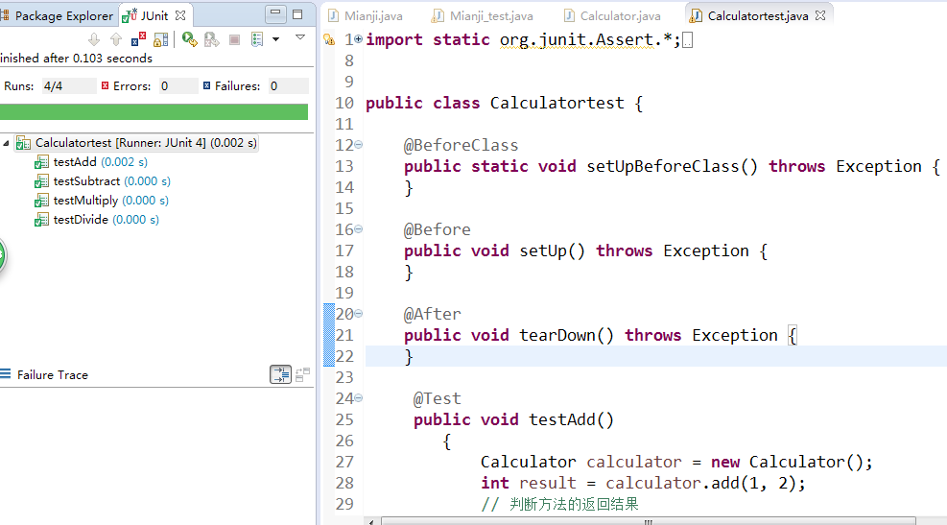This screenshot has width=947, height=525.
Task: Click the Runs count field 4/4
Action: (68, 86)
